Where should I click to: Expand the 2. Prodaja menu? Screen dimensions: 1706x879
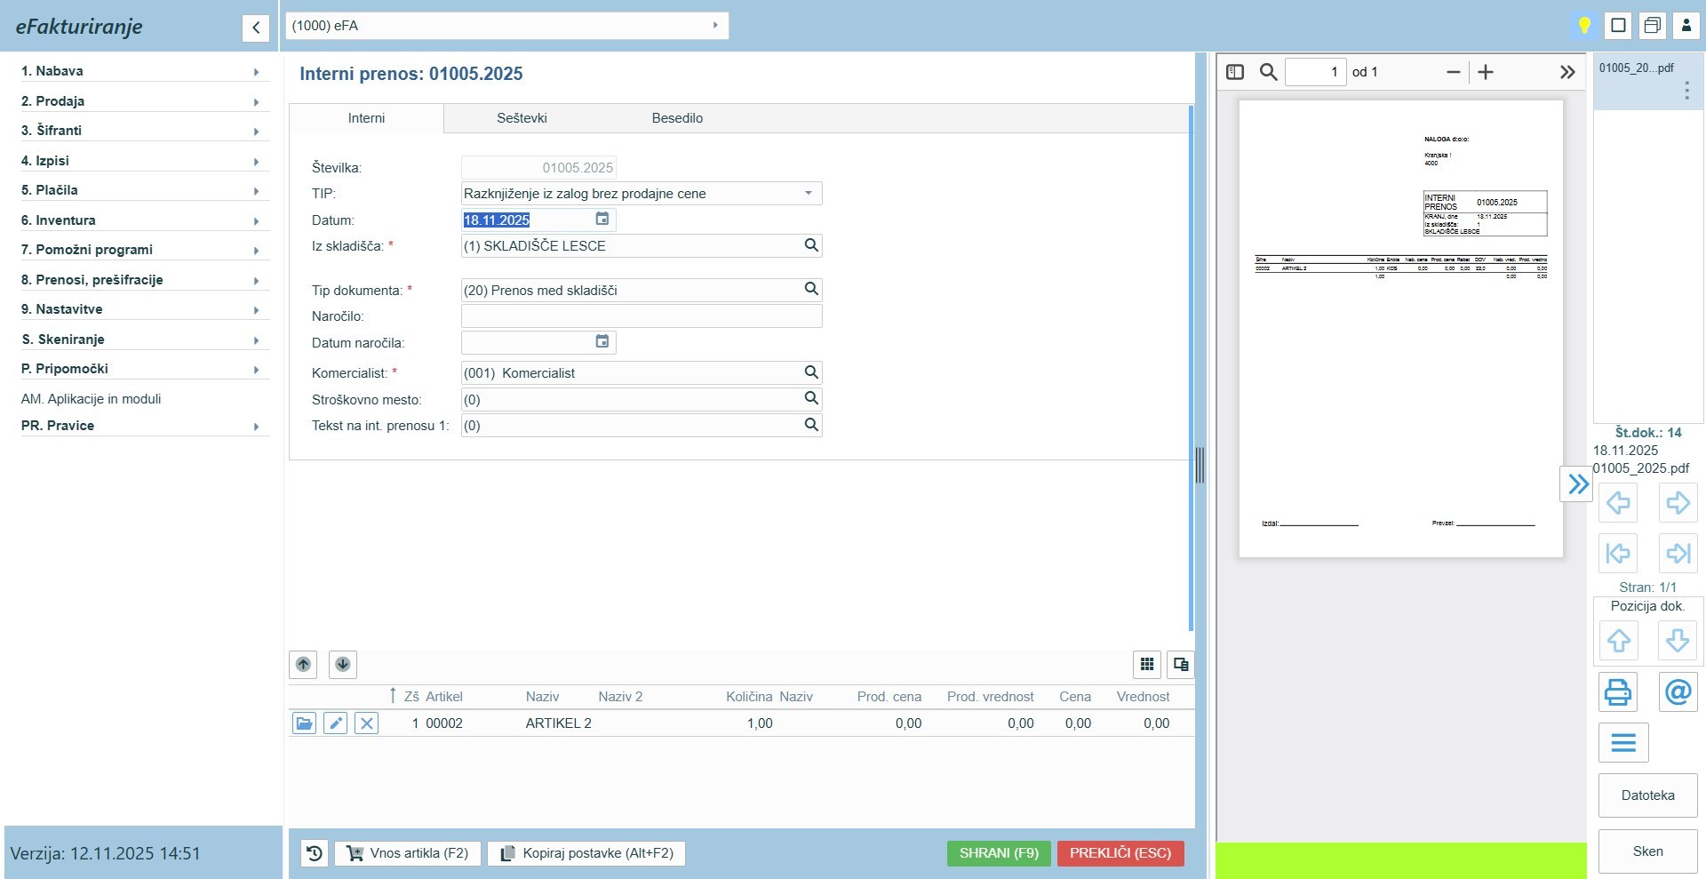(142, 101)
